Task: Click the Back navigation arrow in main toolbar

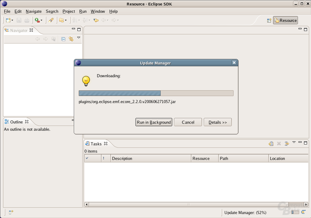Action: 104,20
